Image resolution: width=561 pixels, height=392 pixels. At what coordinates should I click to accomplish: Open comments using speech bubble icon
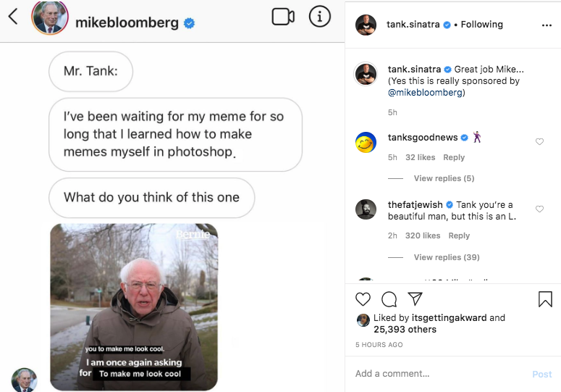pos(389,299)
